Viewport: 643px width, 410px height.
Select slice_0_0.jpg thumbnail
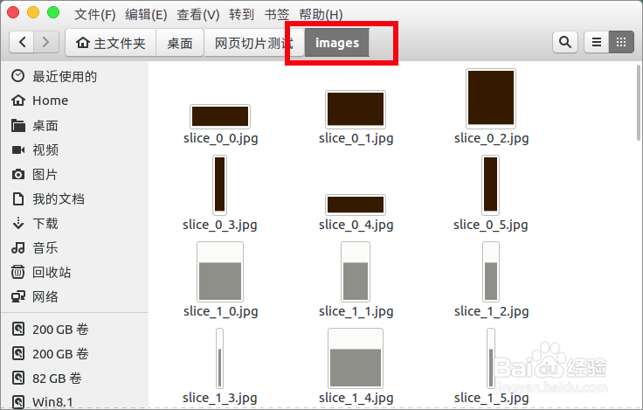tap(220, 116)
